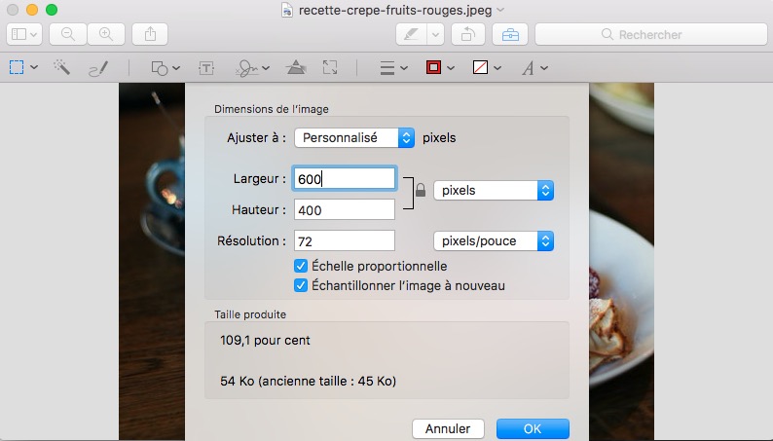Viewport: 773px width, 441px height.
Task: Click the Annuler button
Action: point(448,428)
